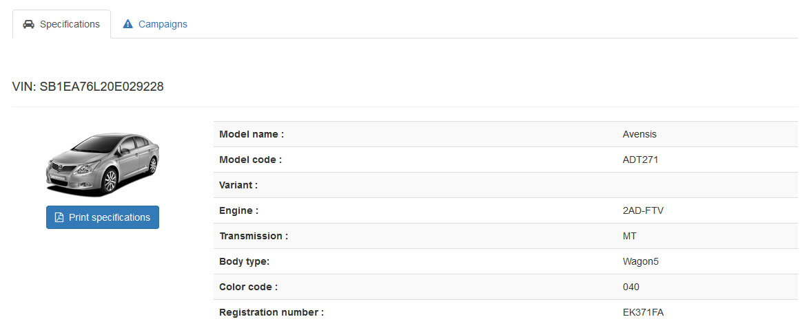809x328 pixels.
Task: Click the Model name row label
Action: (252, 134)
